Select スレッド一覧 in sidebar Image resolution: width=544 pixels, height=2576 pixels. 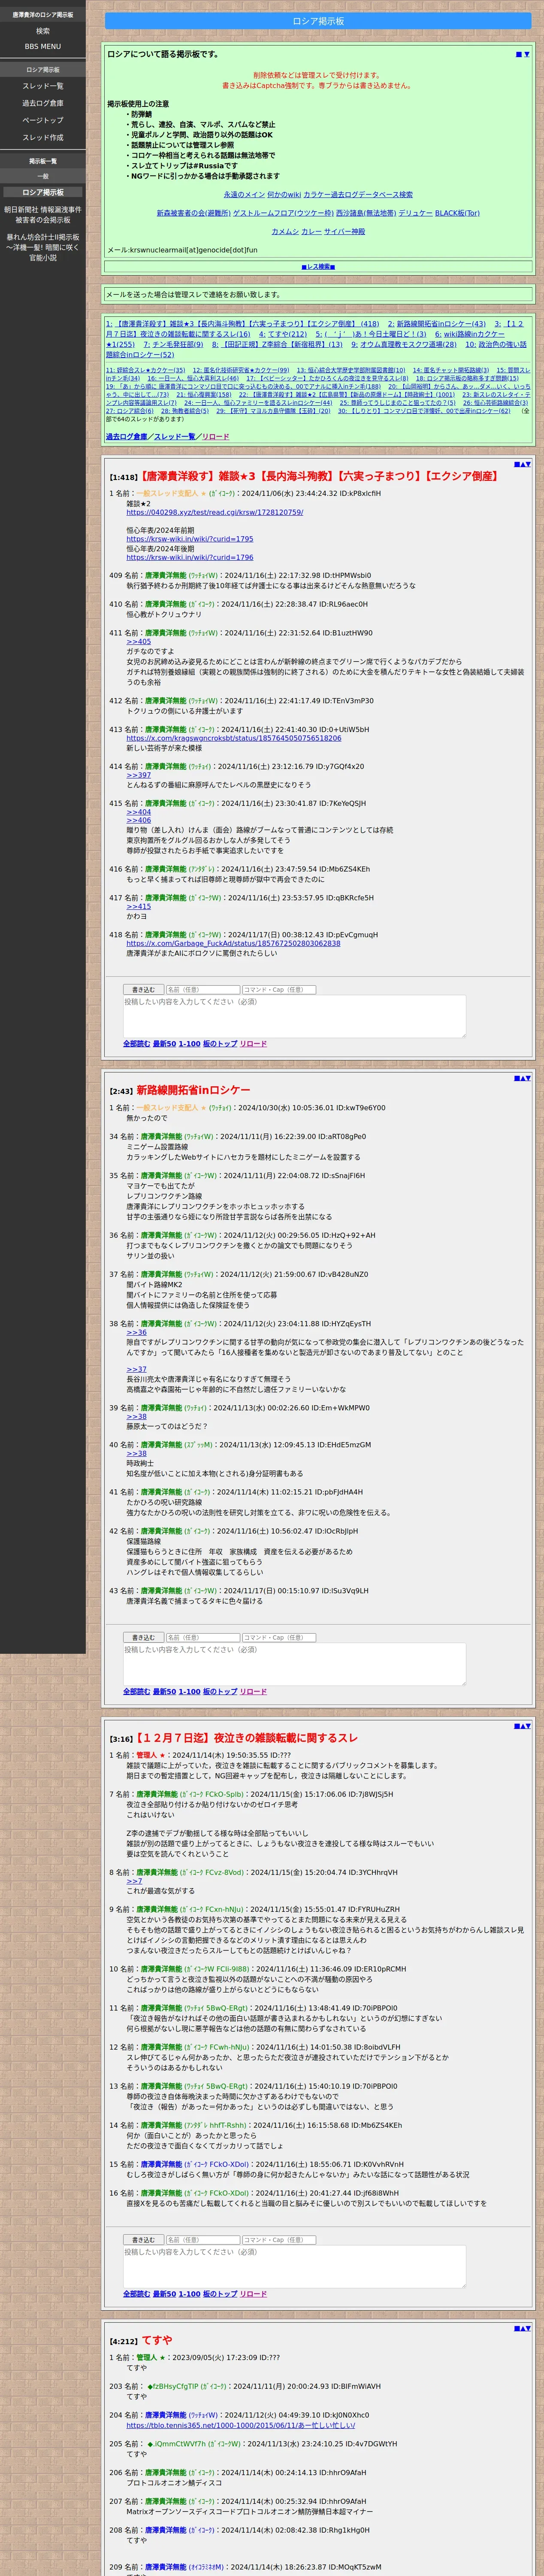(x=43, y=86)
